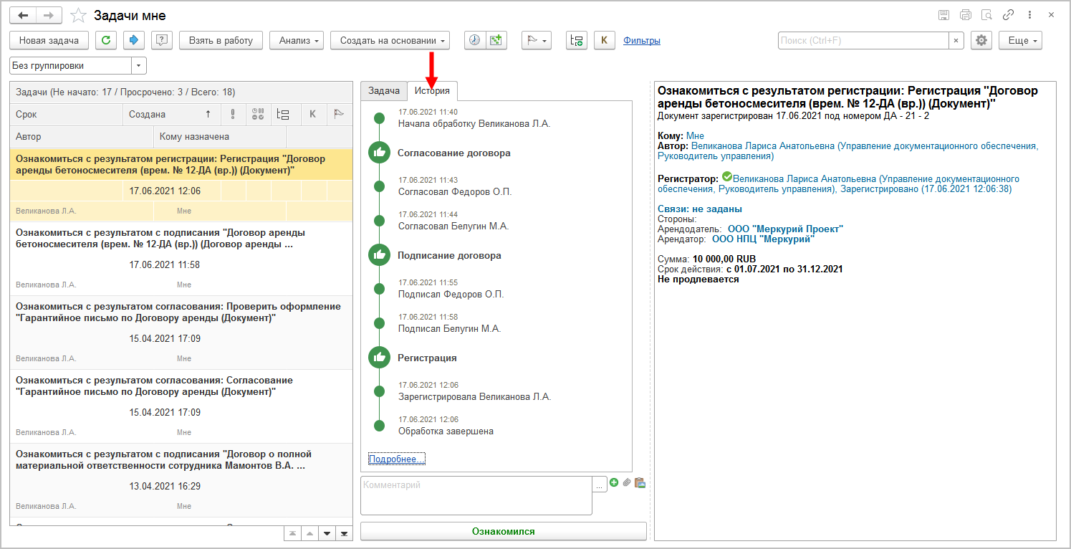The image size is (1071, 549).
Task: Click the "Новая задача" button
Action: (x=49, y=41)
